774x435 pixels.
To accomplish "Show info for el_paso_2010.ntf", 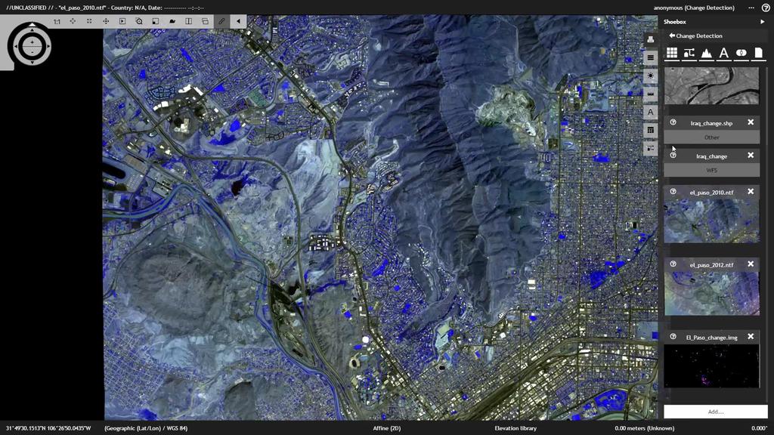I will click(x=673, y=191).
